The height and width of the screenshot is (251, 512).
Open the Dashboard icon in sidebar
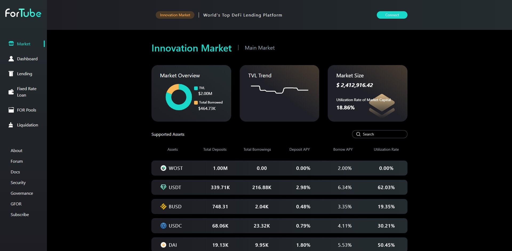click(x=11, y=58)
